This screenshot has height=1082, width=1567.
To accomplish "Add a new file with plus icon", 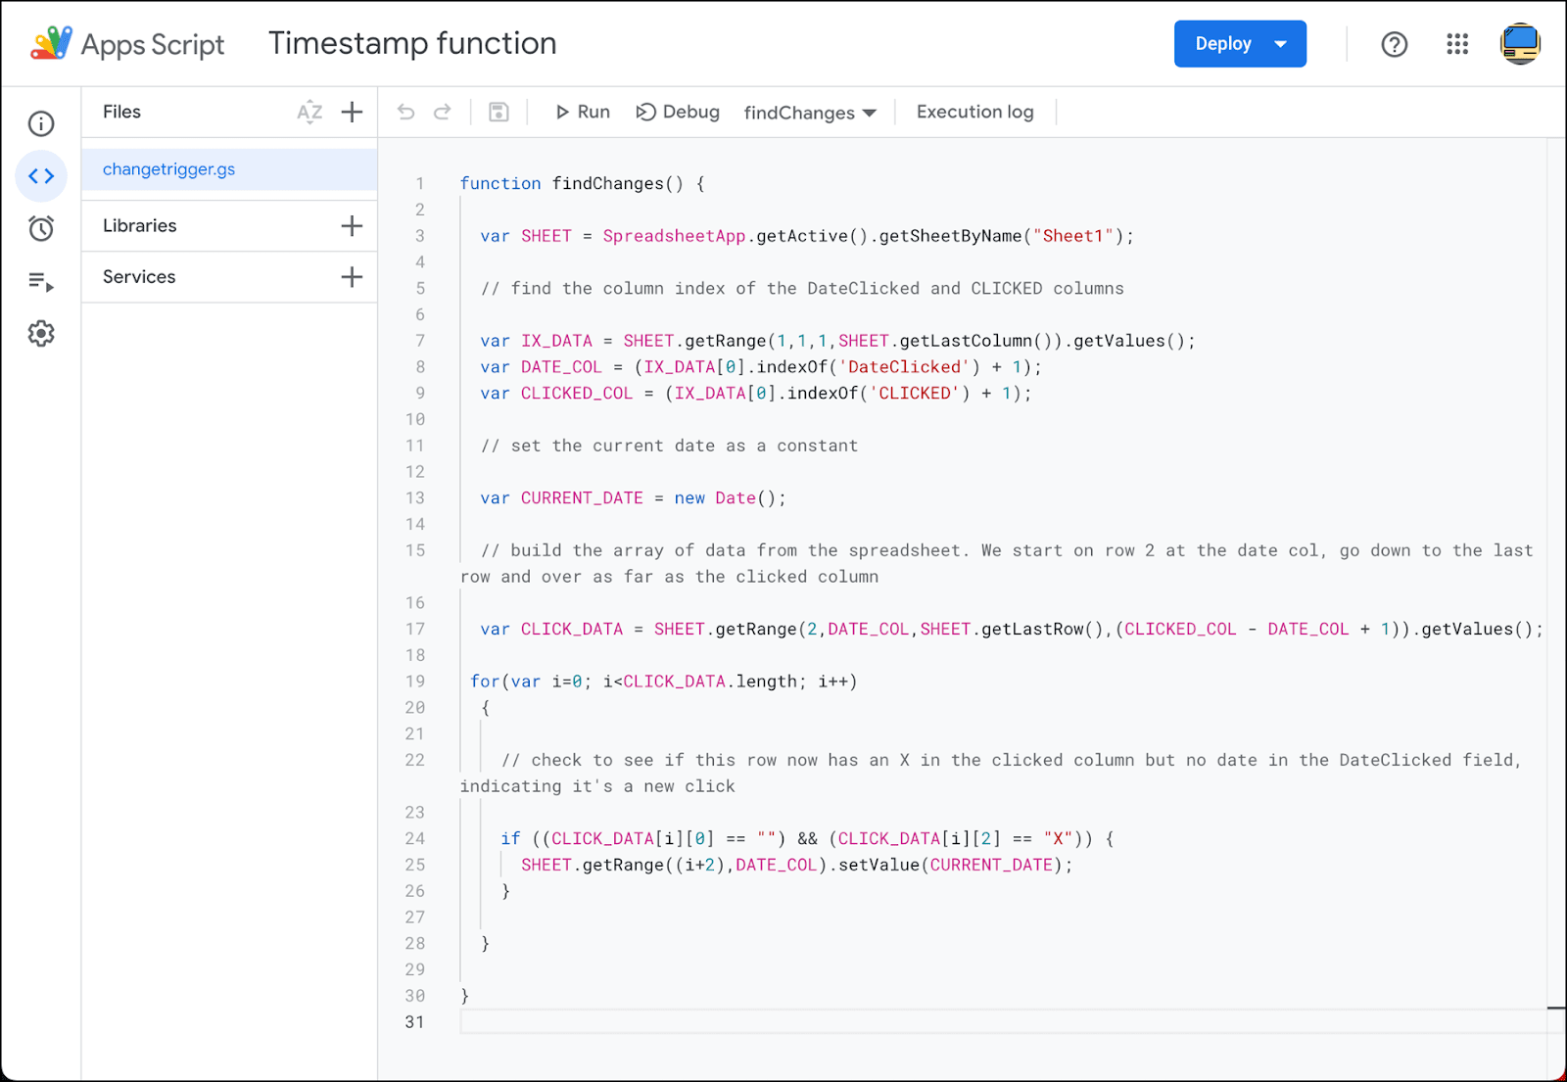I will pos(352,112).
